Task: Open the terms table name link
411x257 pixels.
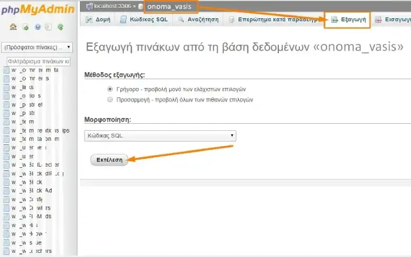Action: (23, 122)
